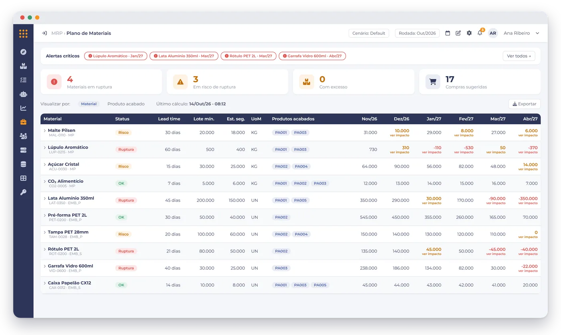Open the table grid icon in sidebar

pyautogui.click(x=23, y=178)
